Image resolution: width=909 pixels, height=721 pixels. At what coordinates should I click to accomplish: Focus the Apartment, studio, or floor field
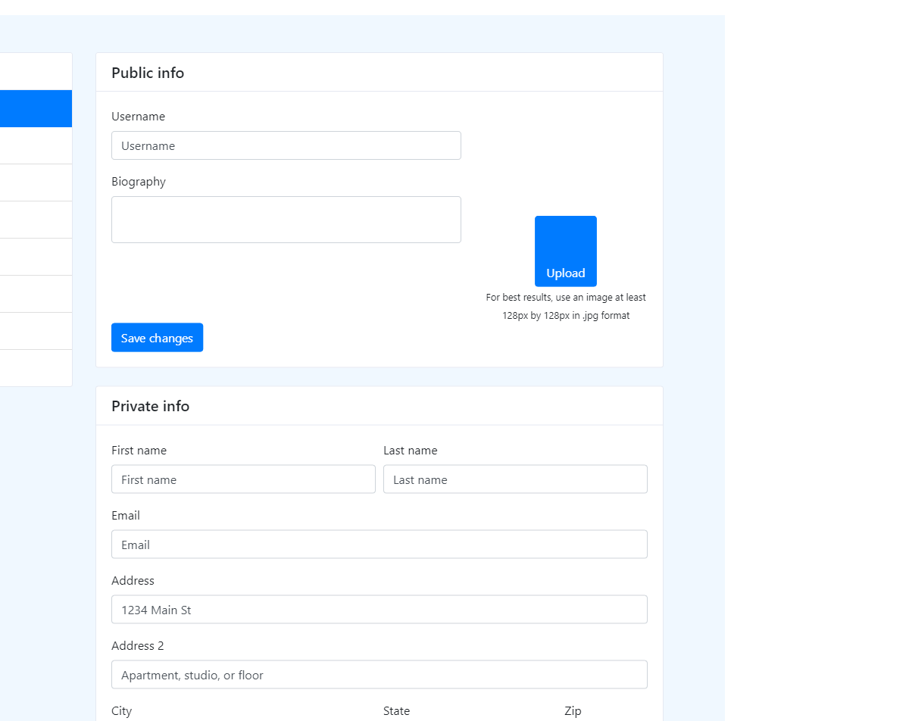tap(379, 675)
